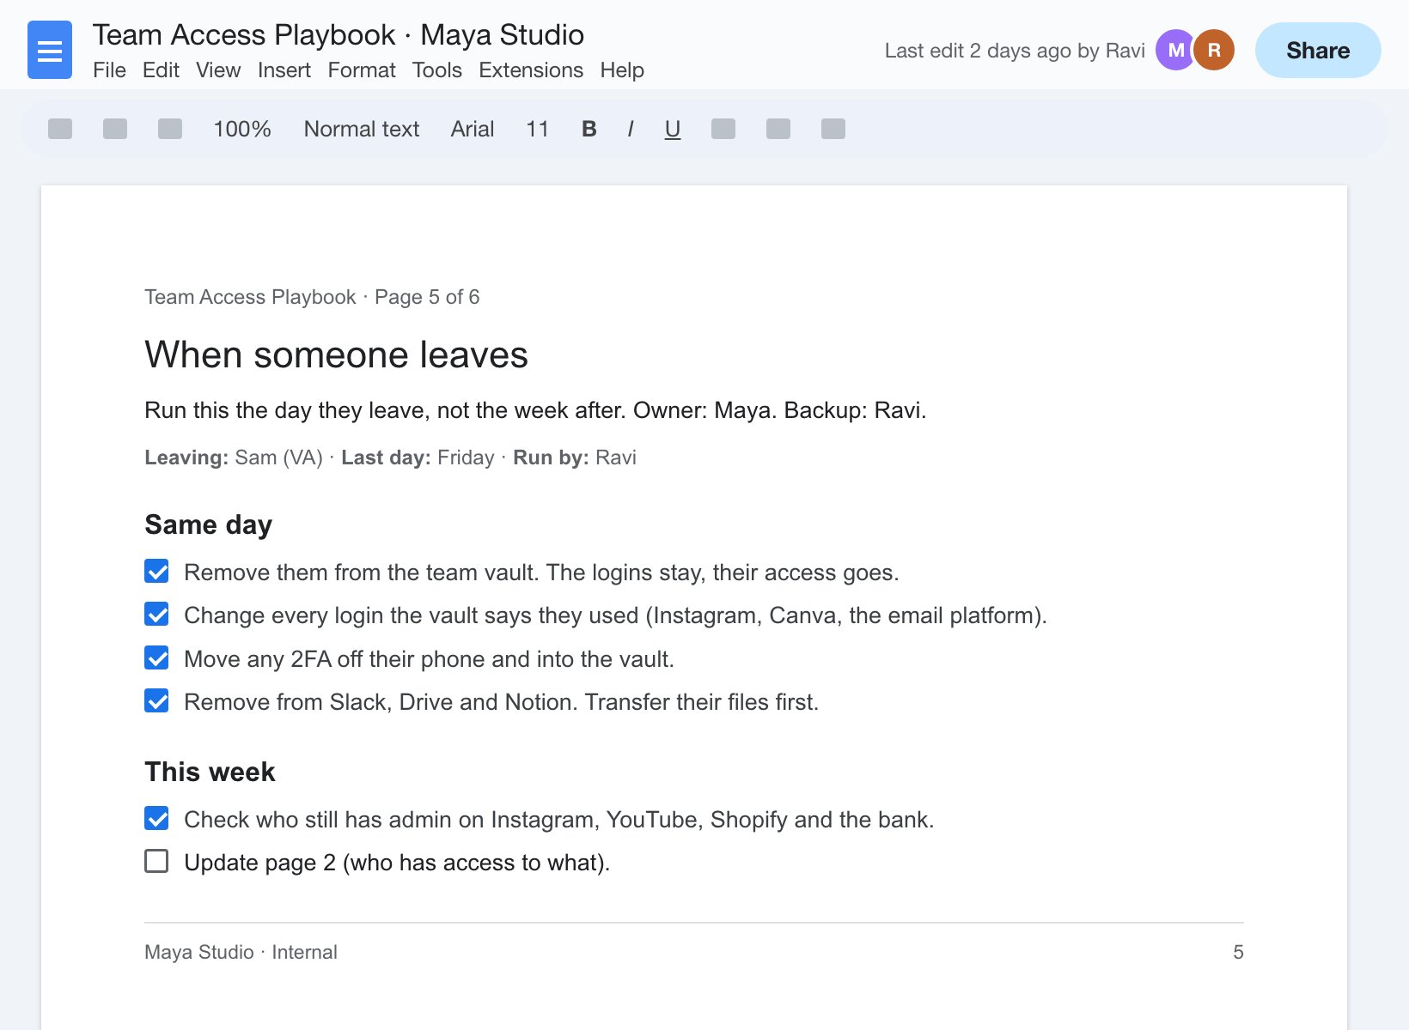Click the 'Maya Studio · Internal' footer text
Image resolution: width=1409 pixels, height=1030 pixels.
[x=241, y=952]
